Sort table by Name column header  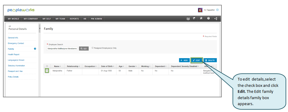point(57,66)
